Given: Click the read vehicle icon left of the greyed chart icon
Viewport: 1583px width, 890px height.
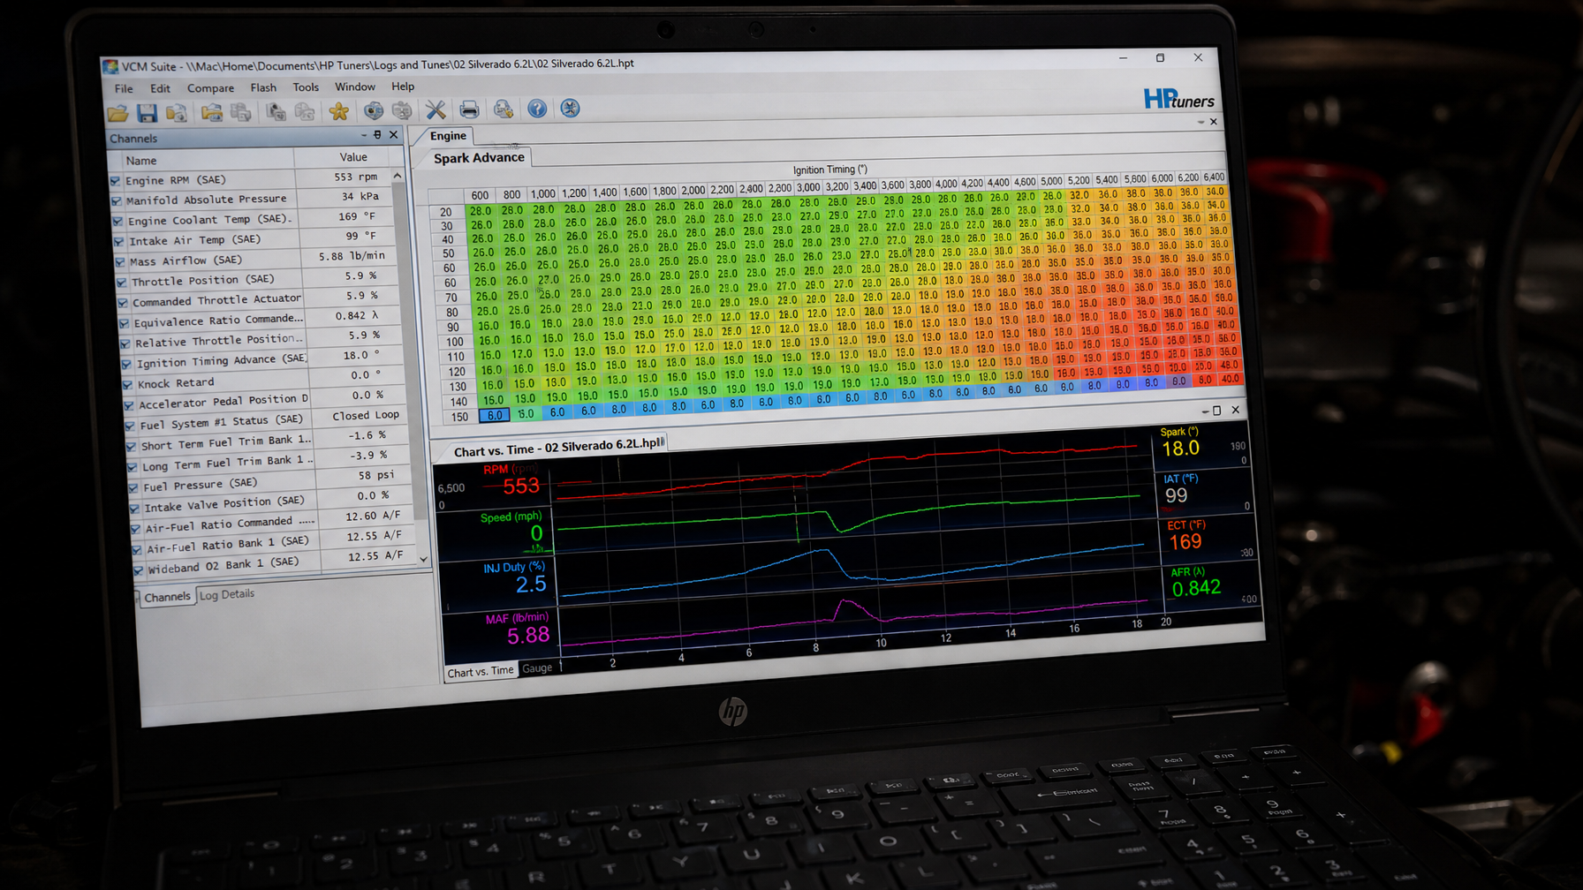Looking at the screenshot, I should [276, 111].
